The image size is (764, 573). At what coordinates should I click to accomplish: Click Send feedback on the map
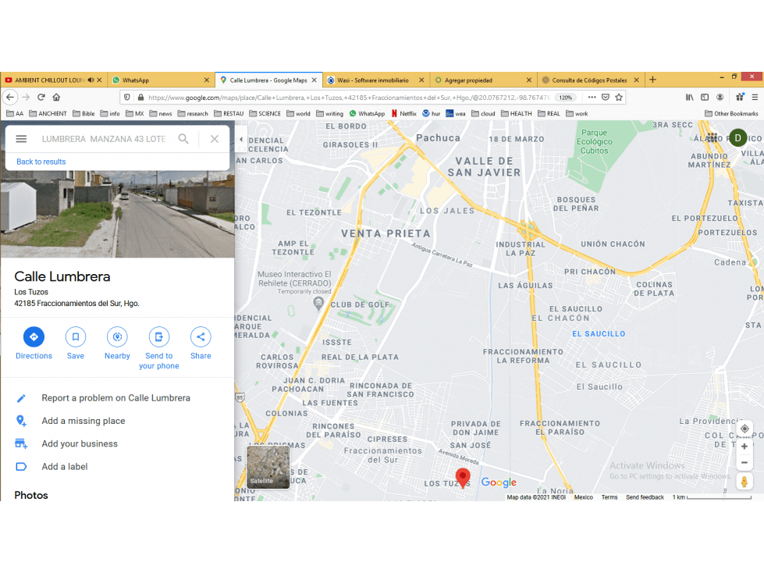[x=645, y=497]
